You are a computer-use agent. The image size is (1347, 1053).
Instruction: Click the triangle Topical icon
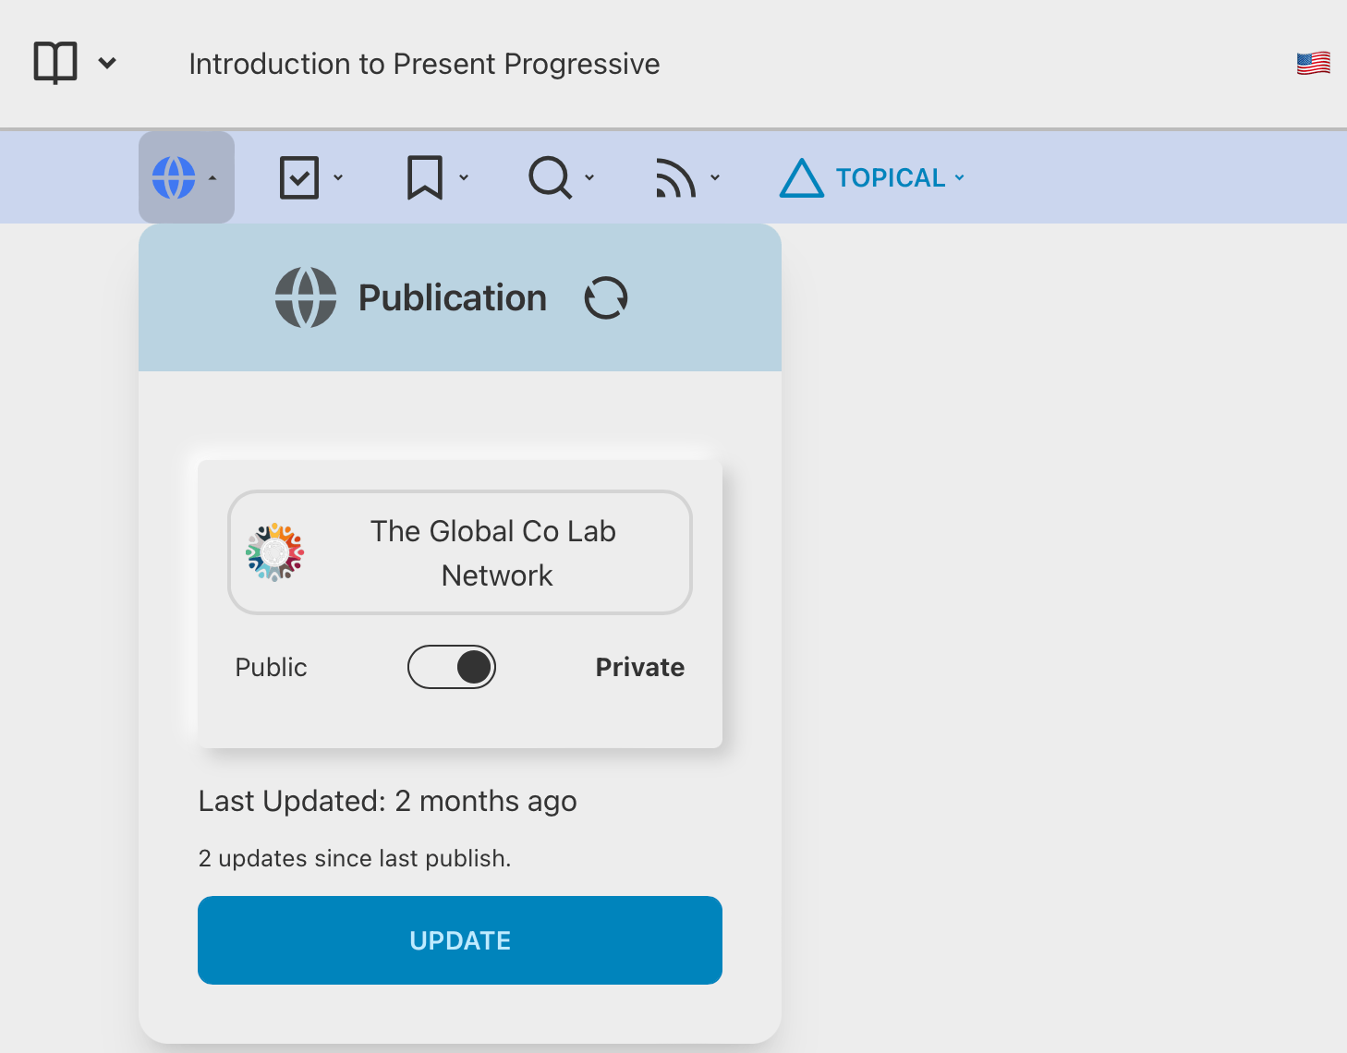801,178
